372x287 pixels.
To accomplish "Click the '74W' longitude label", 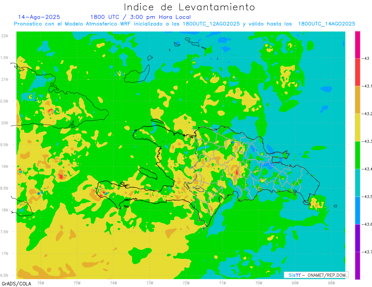I will 113,283.
